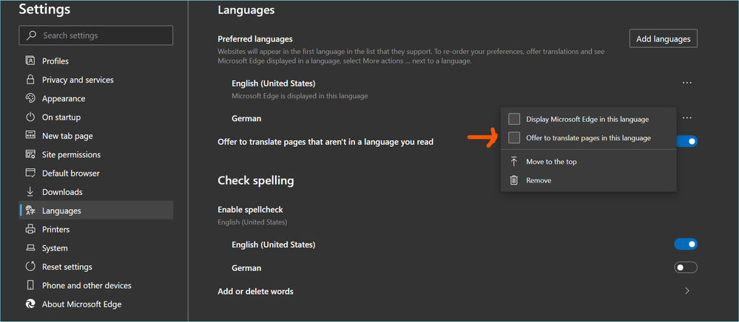Click the Downloads arrow icon
This screenshot has height=322, width=739.
(x=30, y=191)
